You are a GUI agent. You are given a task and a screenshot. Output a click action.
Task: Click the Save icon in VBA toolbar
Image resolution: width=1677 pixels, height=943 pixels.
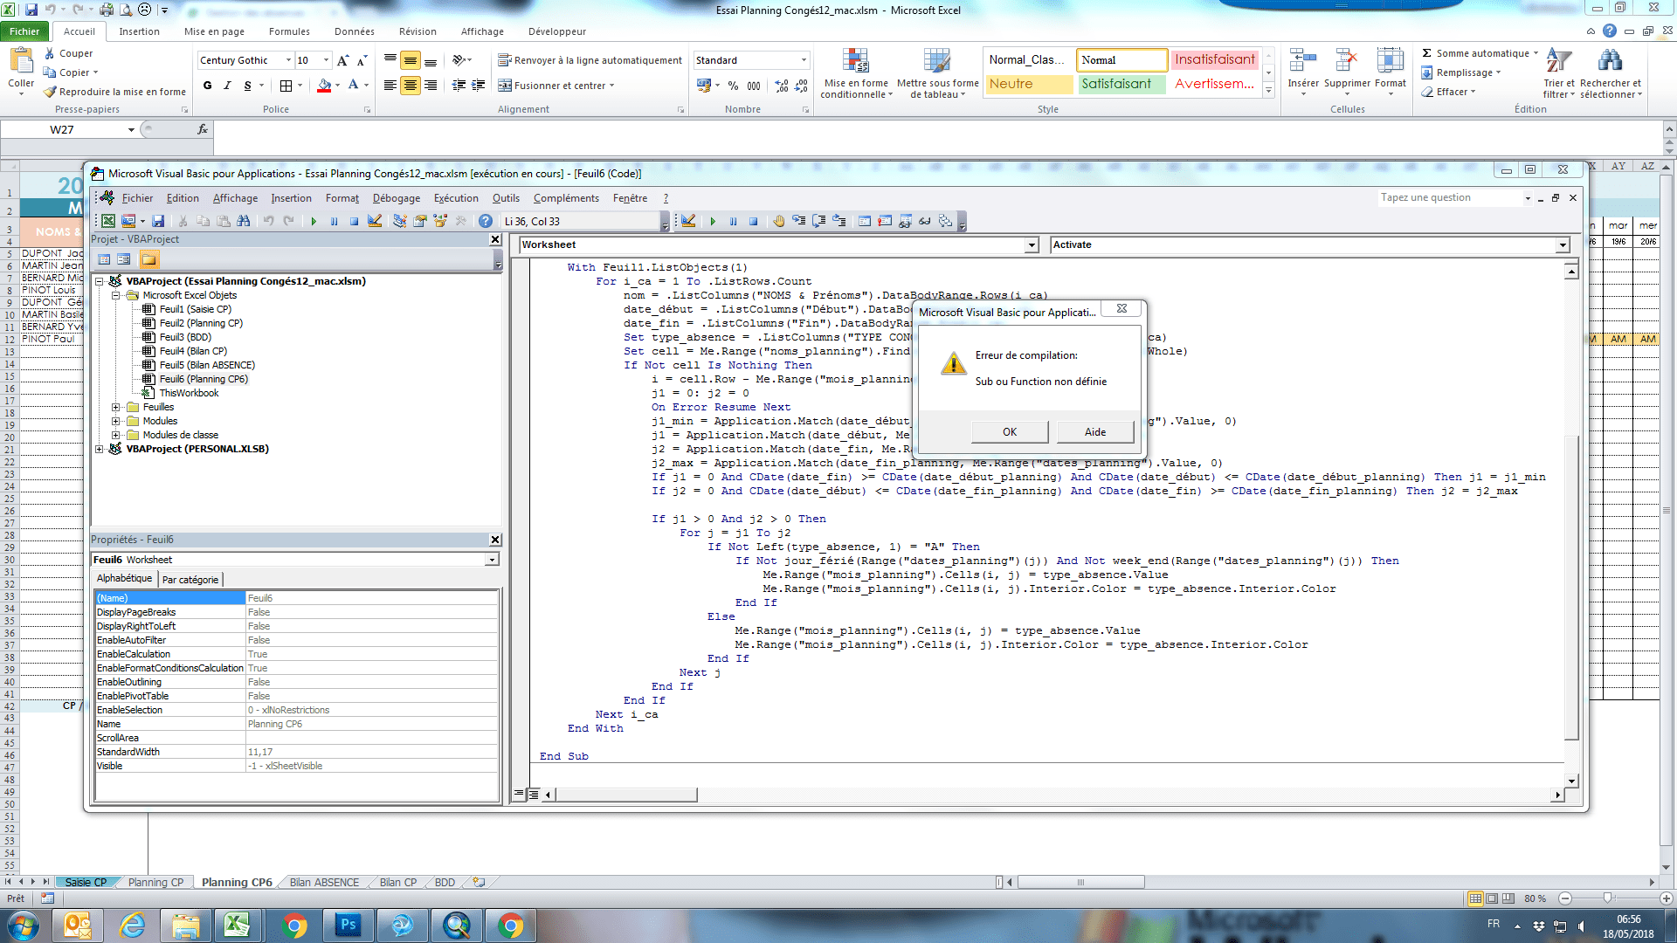[158, 221]
